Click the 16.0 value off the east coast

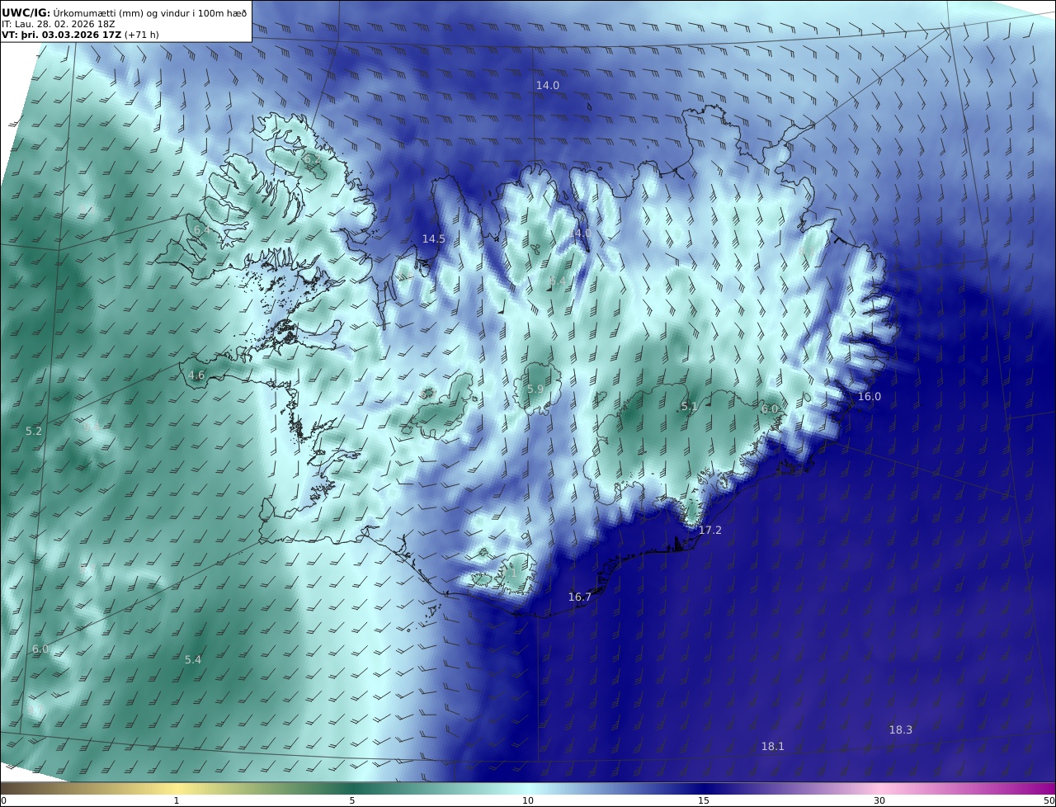[x=870, y=396]
